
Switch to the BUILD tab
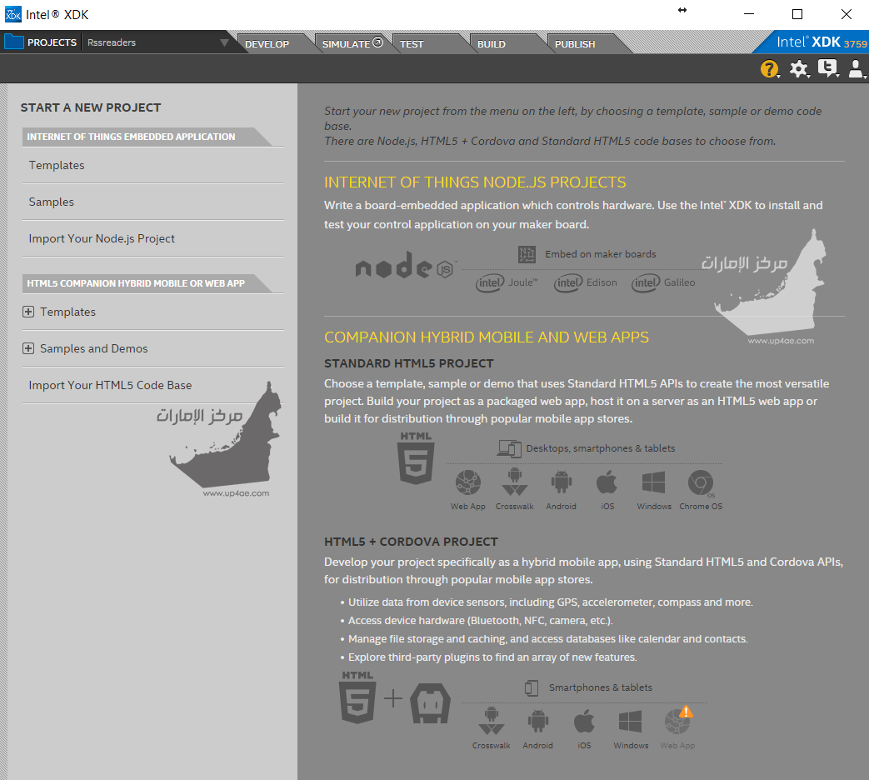pyautogui.click(x=491, y=44)
